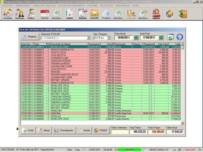Open the calendar icon beside Data Inicial
The width and height of the screenshot is (203, 152).
click(136, 37)
